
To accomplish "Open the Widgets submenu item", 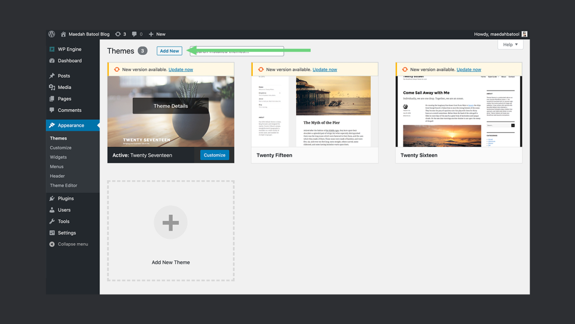I will [x=58, y=157].
